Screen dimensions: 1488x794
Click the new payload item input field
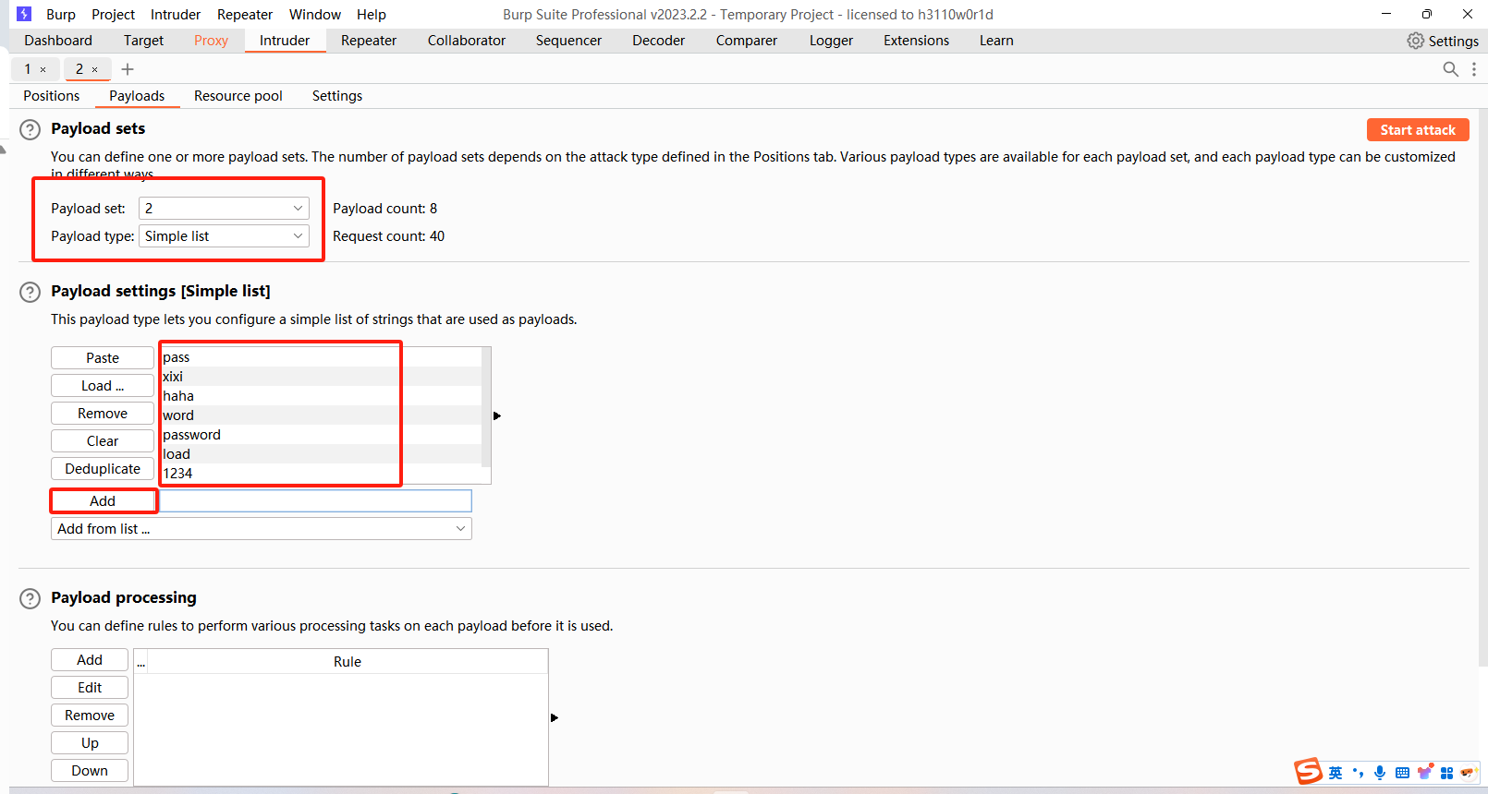(x=316, y=501)
